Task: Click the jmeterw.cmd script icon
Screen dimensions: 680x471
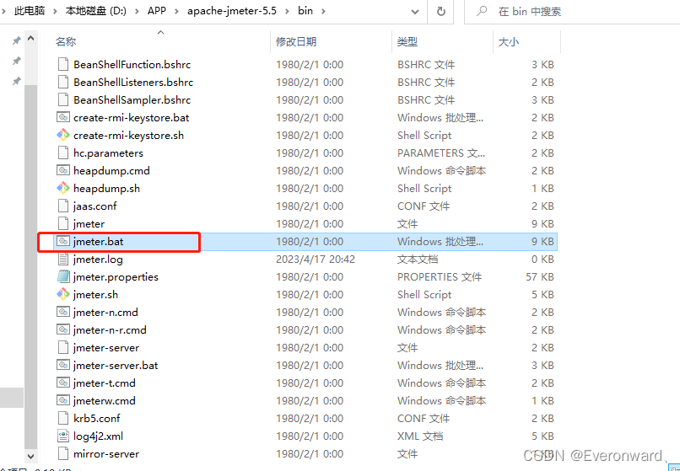Action: pos(63,401)
